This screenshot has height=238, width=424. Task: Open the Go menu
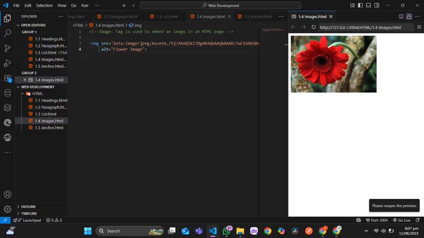[74, 6]
